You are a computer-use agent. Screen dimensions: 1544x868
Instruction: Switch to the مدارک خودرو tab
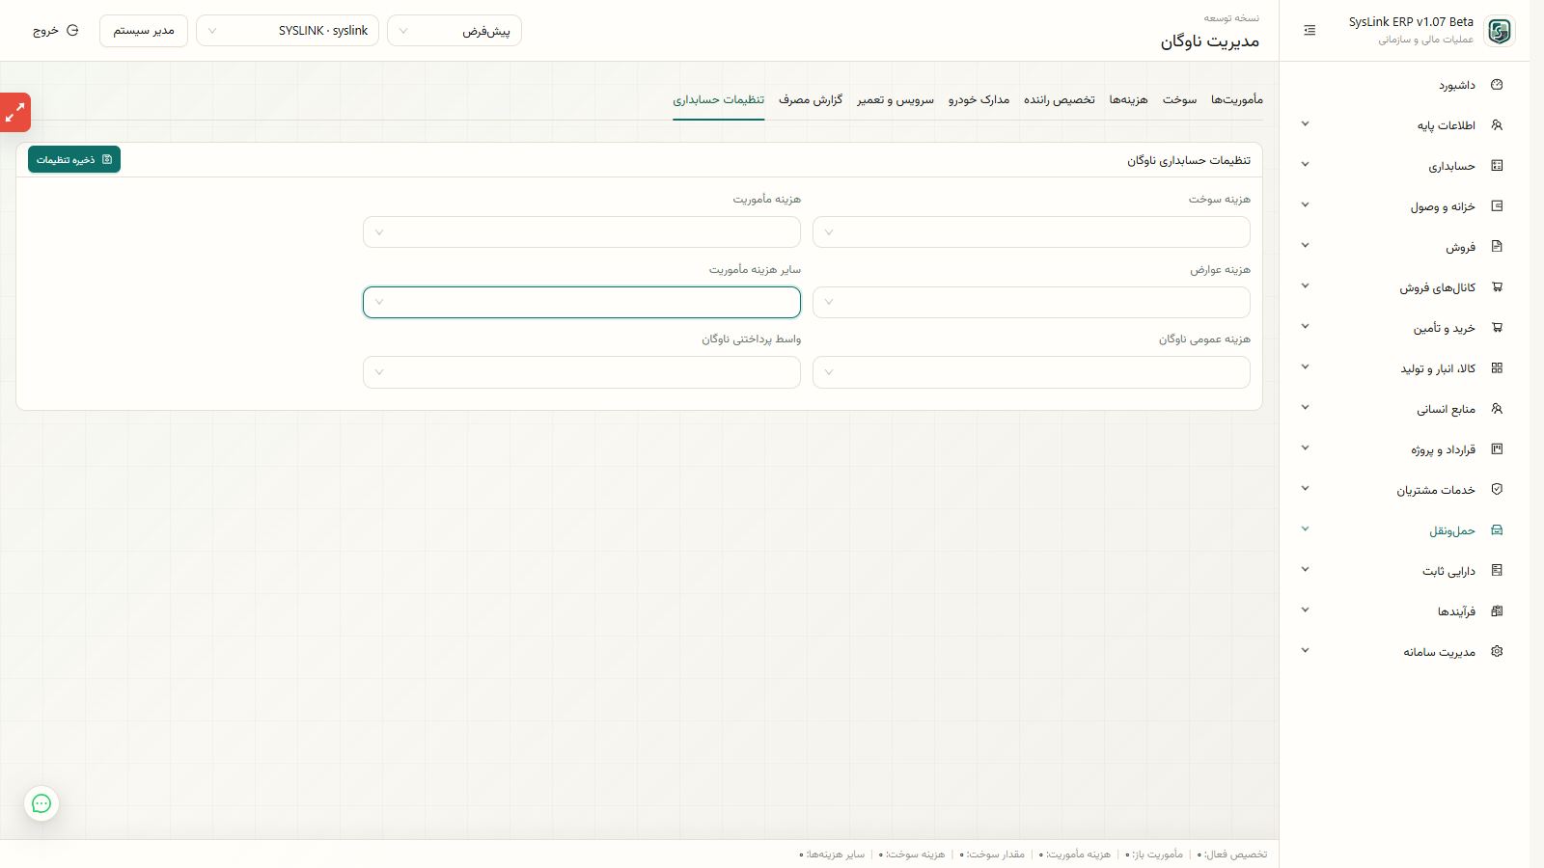tap(979, 99)
